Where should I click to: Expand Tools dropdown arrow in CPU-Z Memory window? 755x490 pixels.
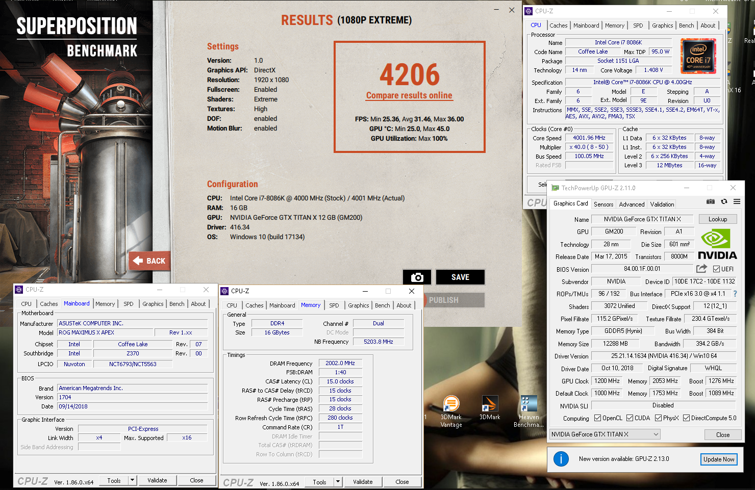(x=338, y=481)
